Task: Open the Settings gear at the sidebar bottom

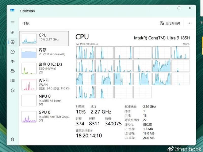Action: coord(12,139)
